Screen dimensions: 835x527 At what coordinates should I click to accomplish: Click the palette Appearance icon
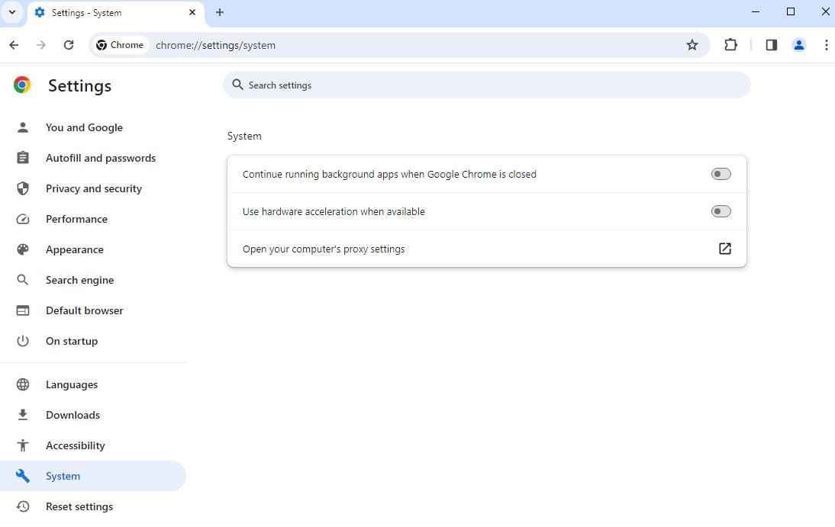[x=23, y=249]
